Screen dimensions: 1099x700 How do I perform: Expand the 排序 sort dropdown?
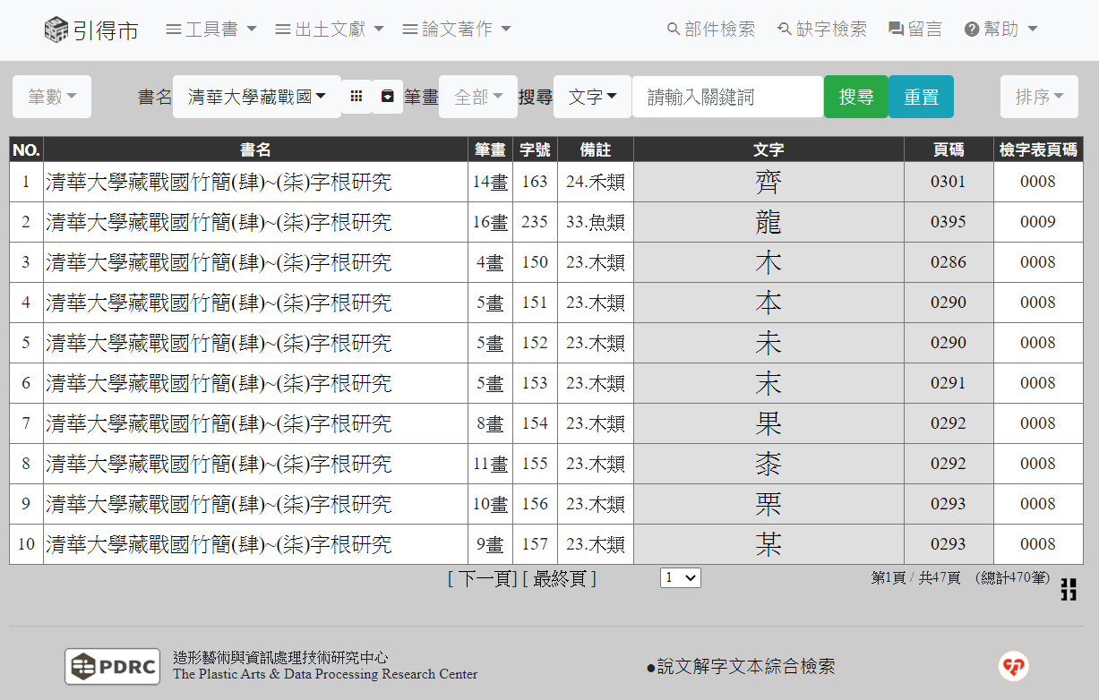click(1039, 97)
